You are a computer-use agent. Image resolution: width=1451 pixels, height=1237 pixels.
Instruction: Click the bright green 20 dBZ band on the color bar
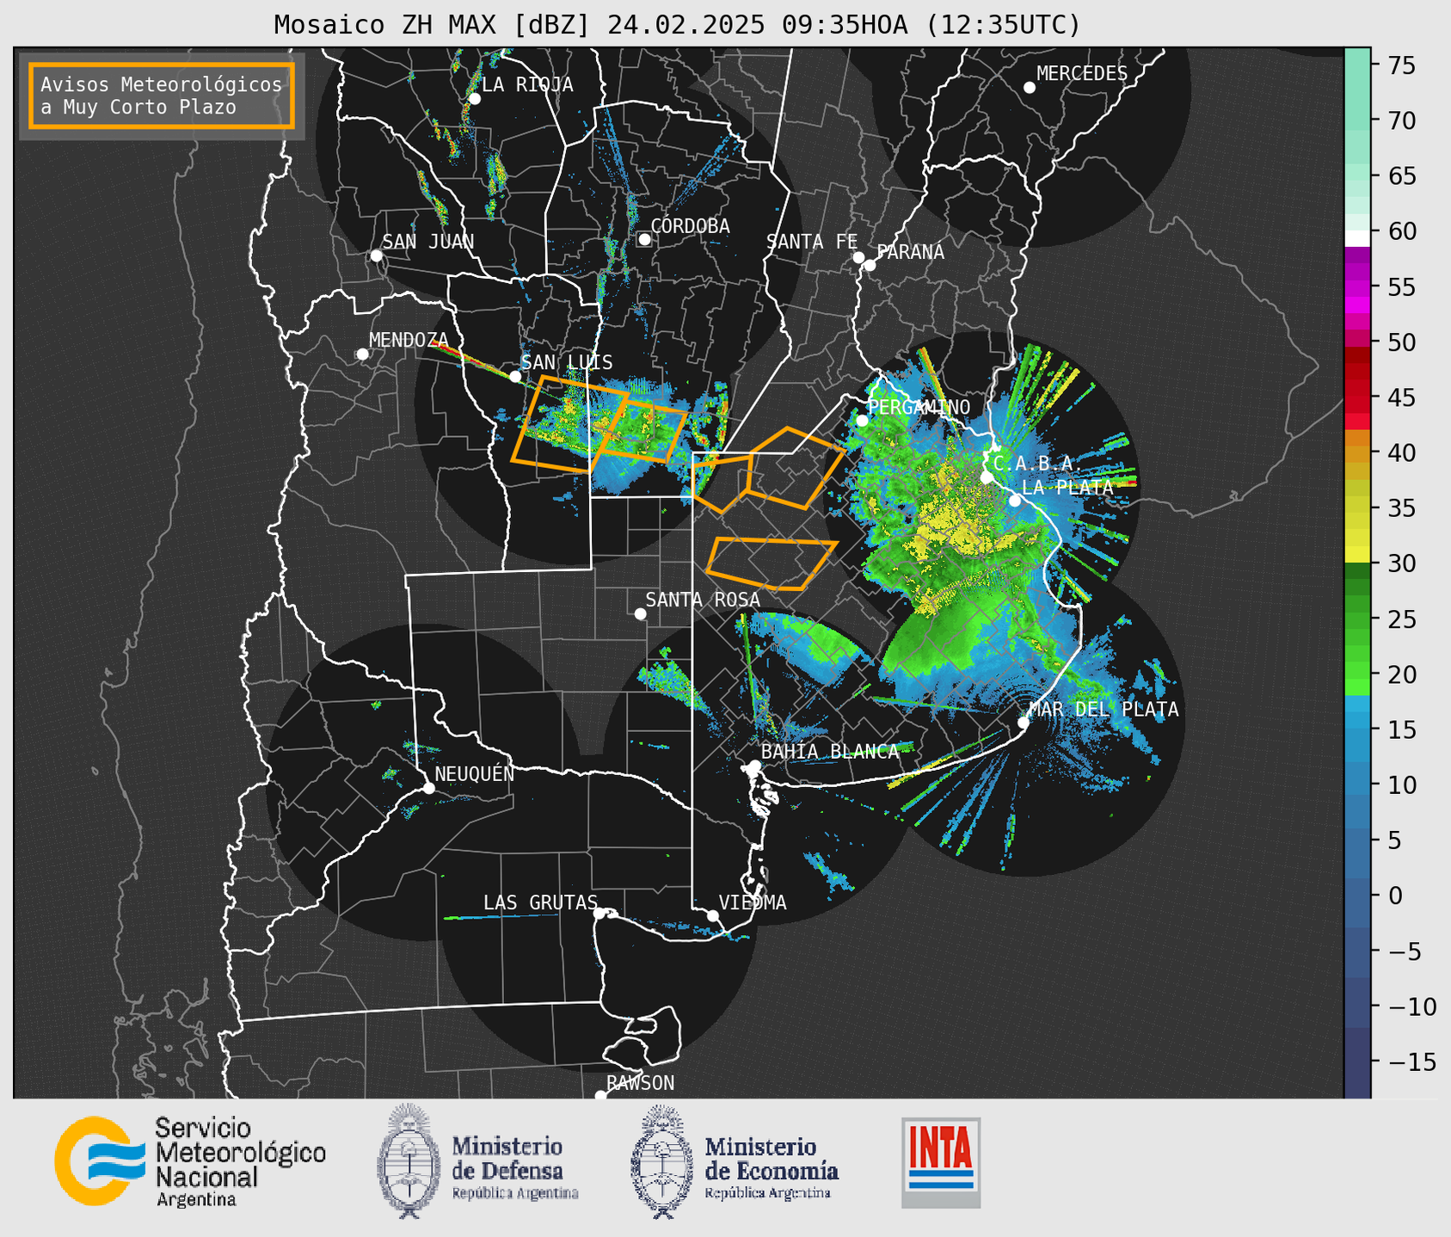tap(1356, 671)
